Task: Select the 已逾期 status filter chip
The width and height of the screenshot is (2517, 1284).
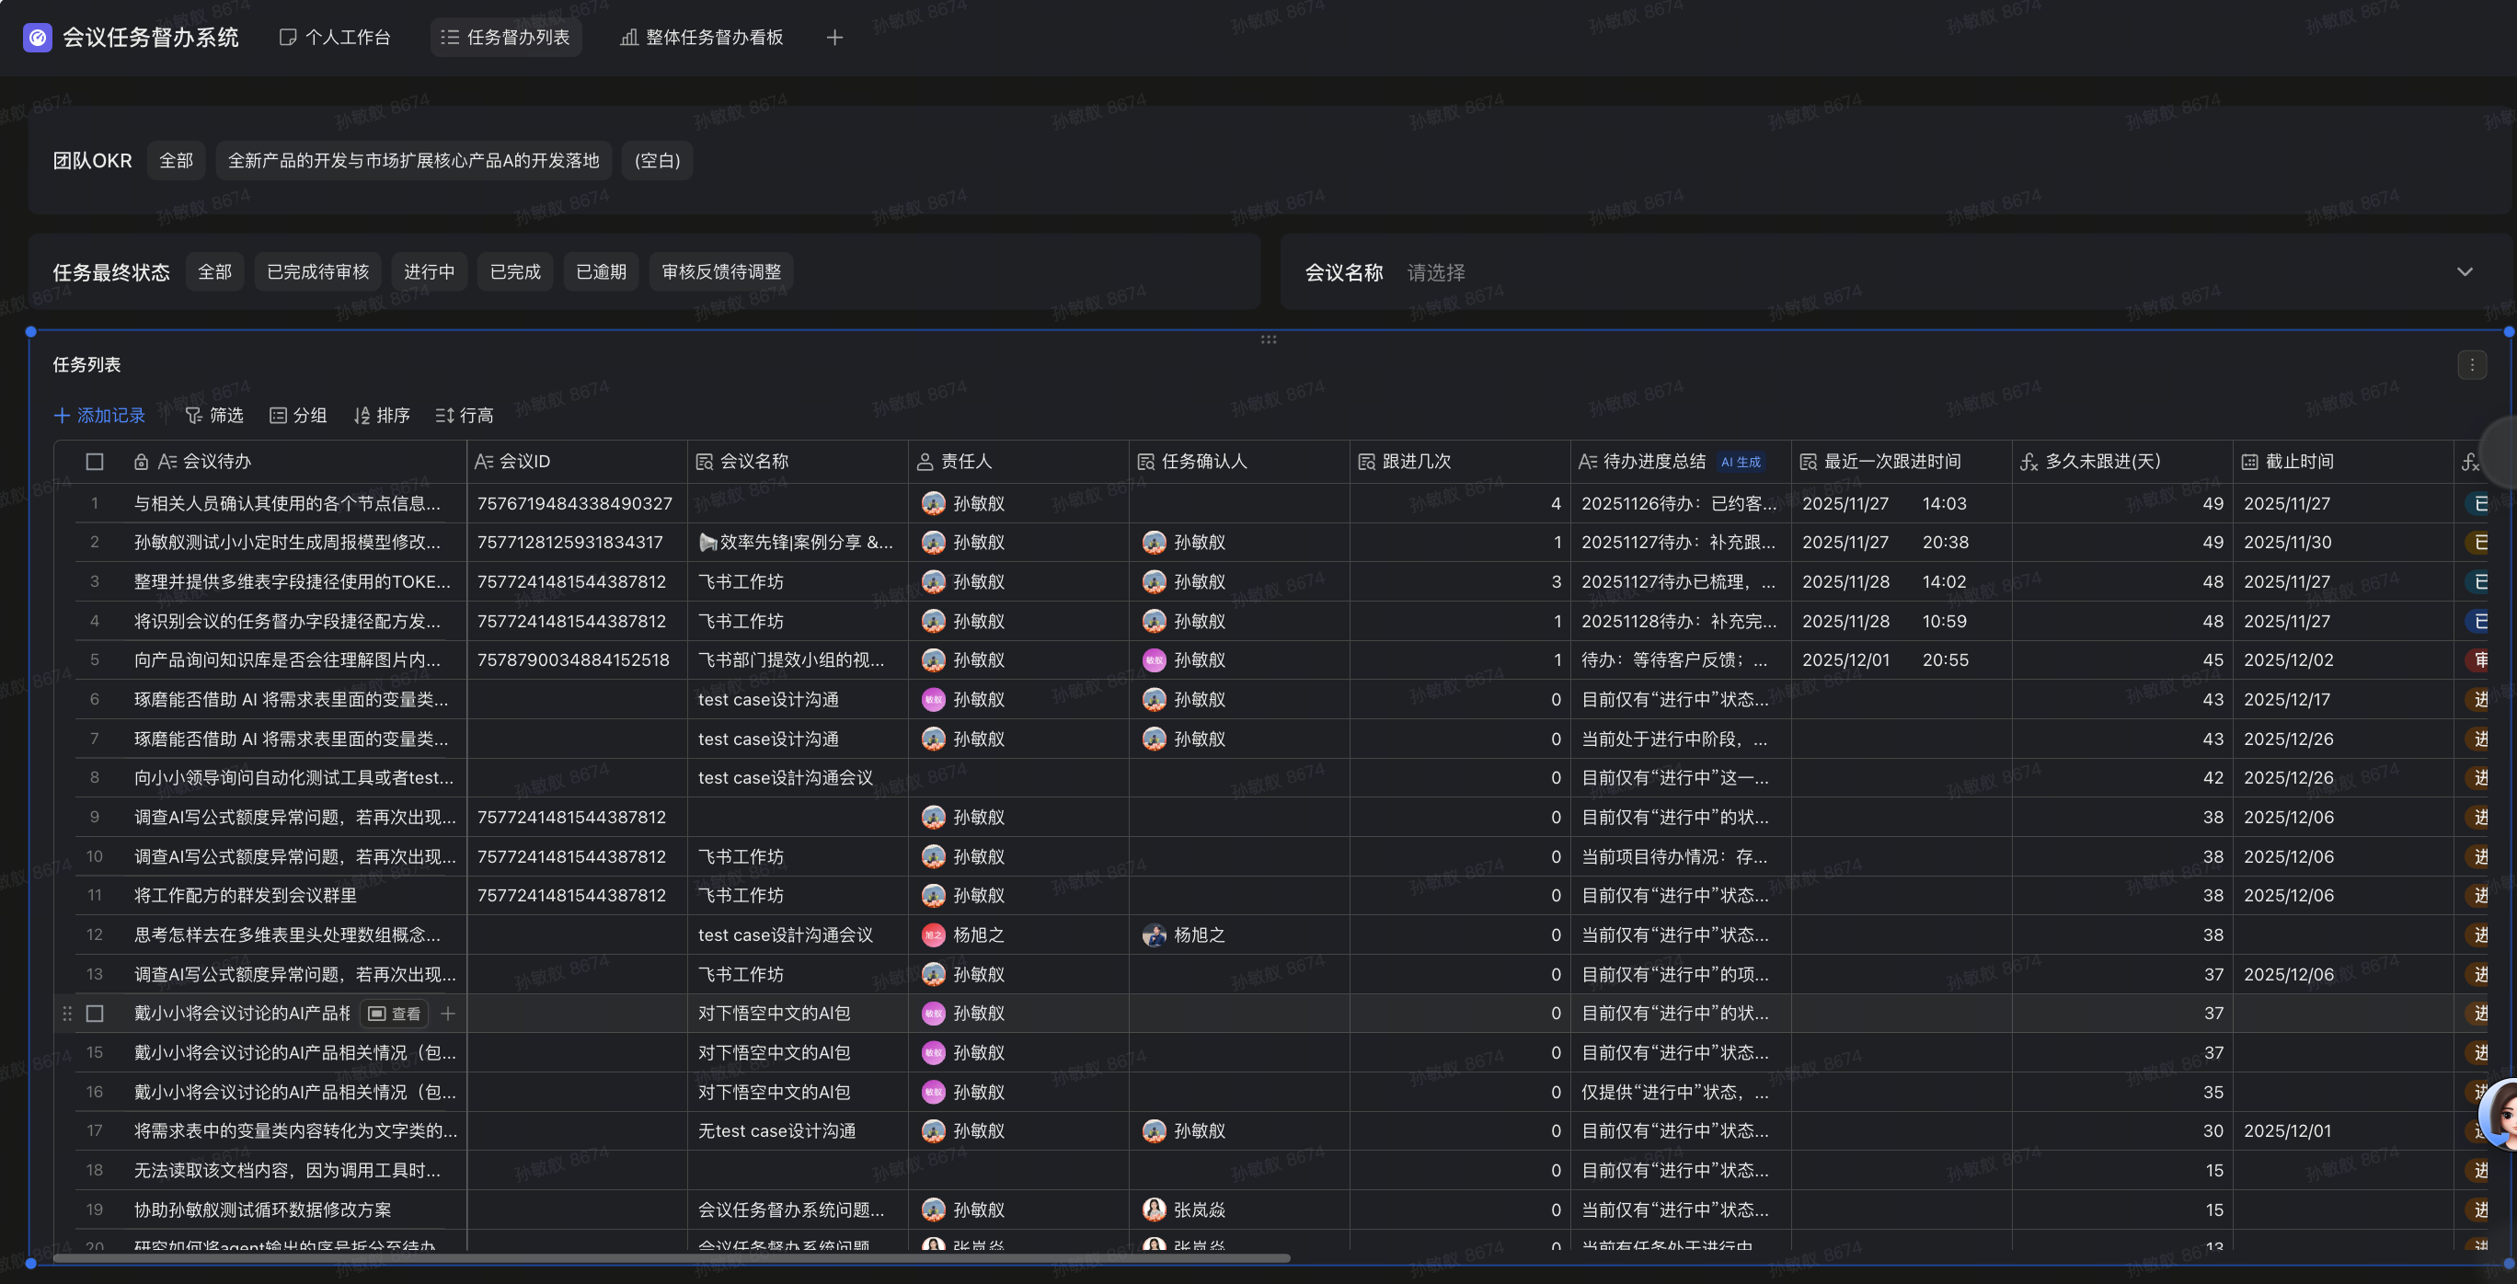Action: (600, 271)
